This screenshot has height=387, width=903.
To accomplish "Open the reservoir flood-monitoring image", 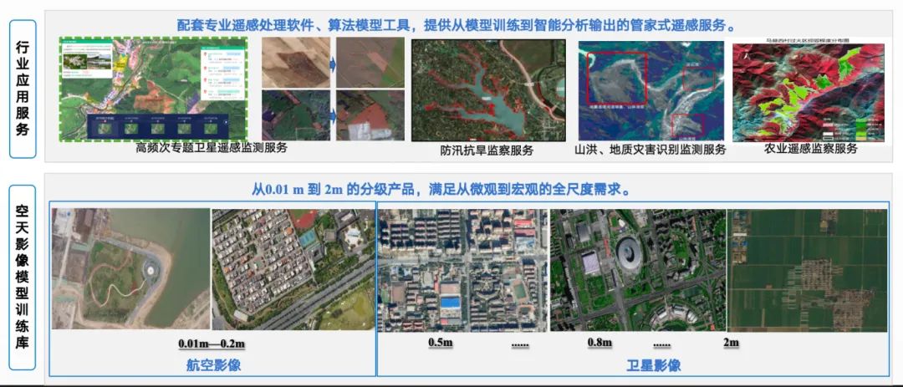I will [x=488, y=89].
